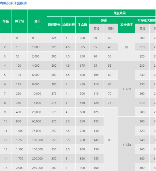The width and height of the screenshot is (156, 171).
Task: Select sun cost 200 in level 15
Action: coord(54,168)
